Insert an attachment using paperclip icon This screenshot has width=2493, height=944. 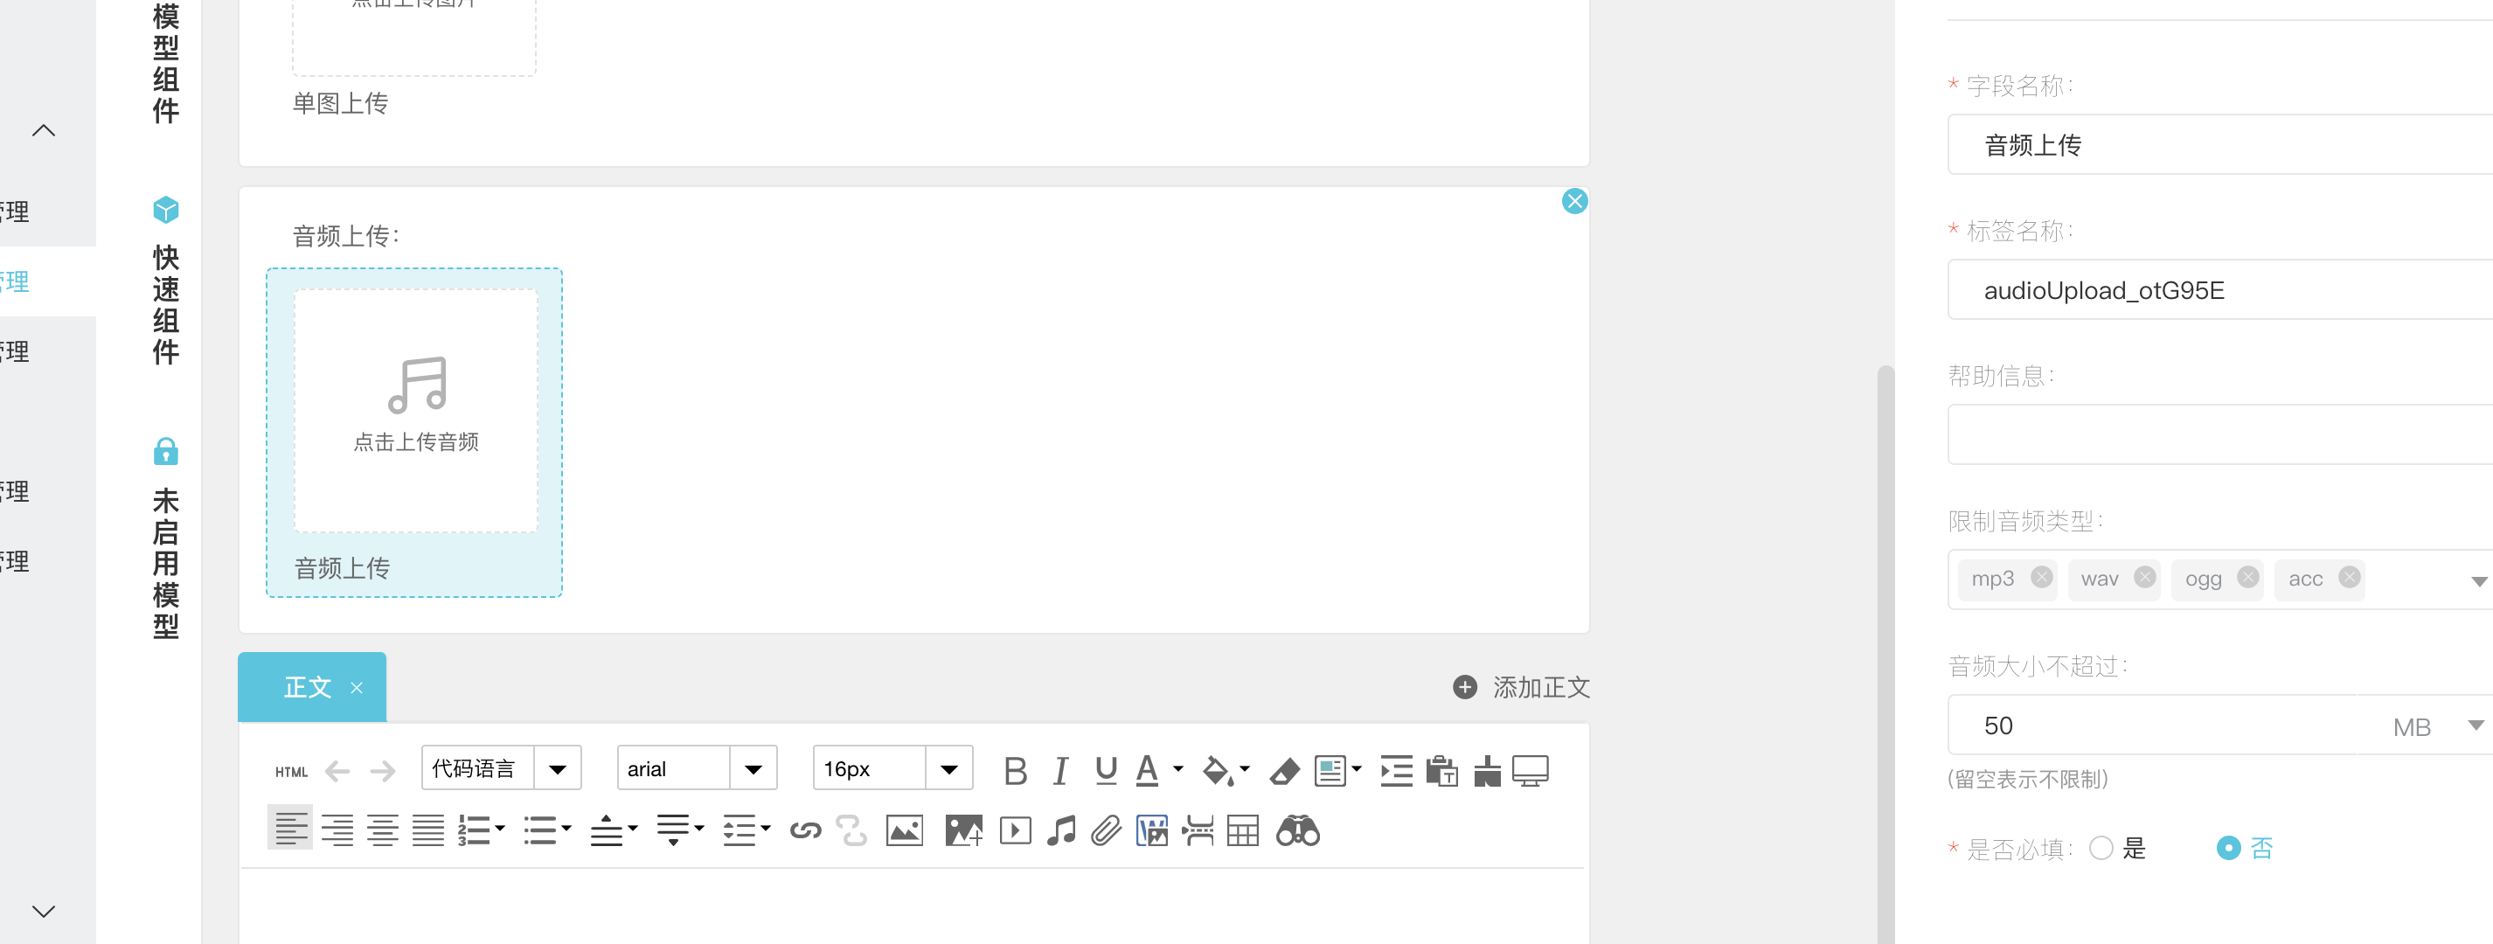pos(1105,830)
